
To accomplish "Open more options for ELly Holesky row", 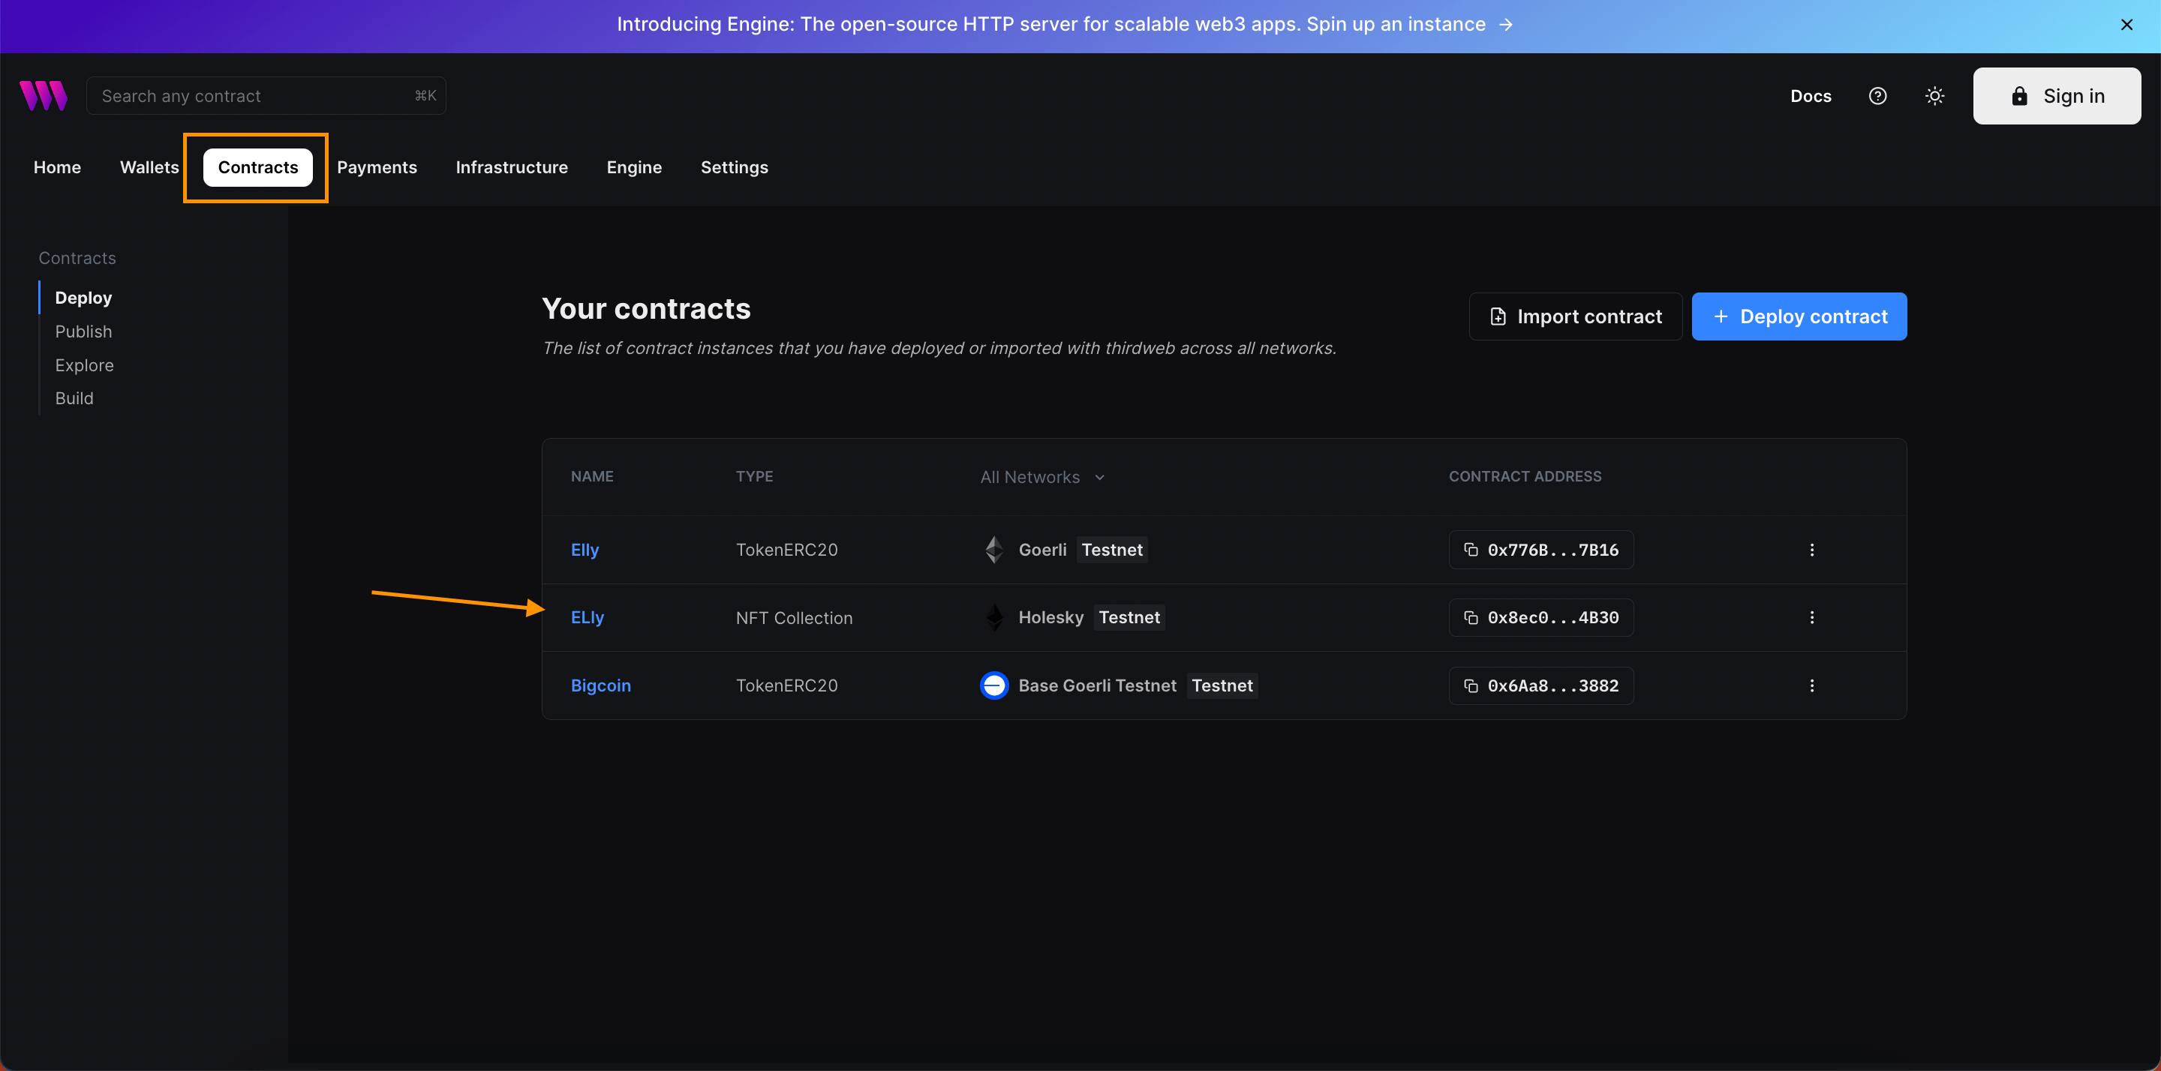I will pyautogui.click(x=1811, y=617).
